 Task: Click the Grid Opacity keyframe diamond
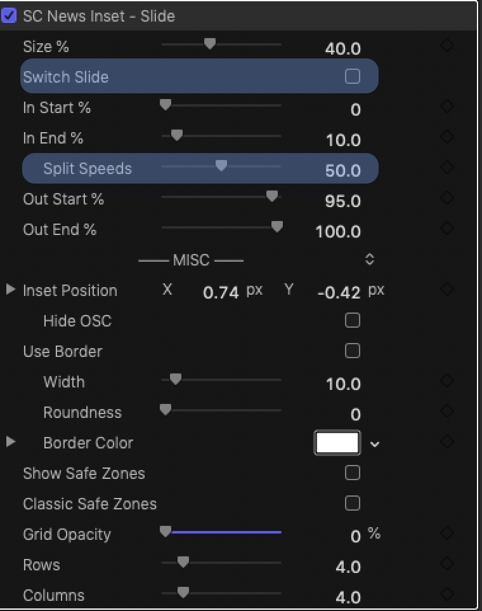447,533
